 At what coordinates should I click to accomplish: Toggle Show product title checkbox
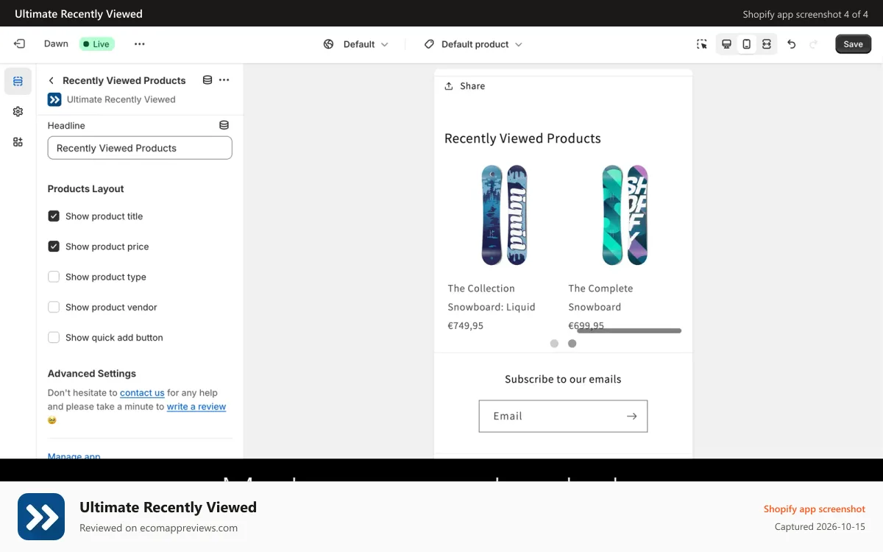tap(54, 216)
